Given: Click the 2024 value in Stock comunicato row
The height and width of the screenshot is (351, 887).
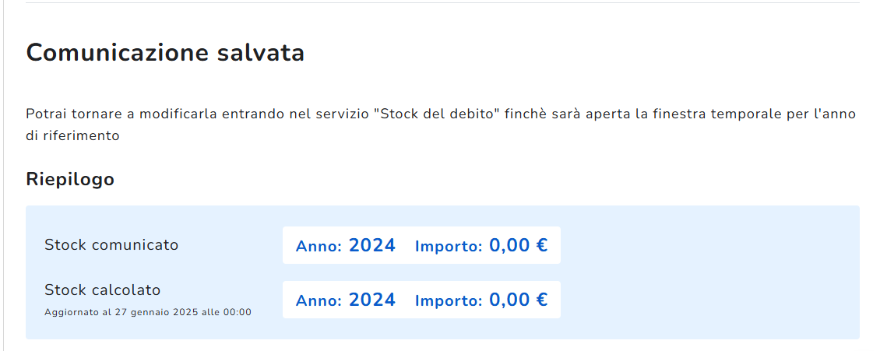Looking at the screenshot, I should (x=372, y=246).
